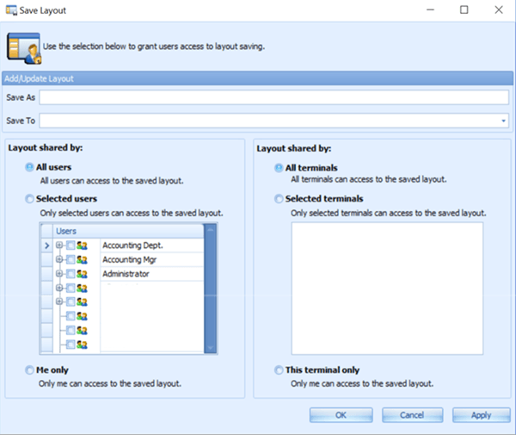Maximize the Save Layout window
Viewport: 516px width, 435px height.
coord(464,9)
